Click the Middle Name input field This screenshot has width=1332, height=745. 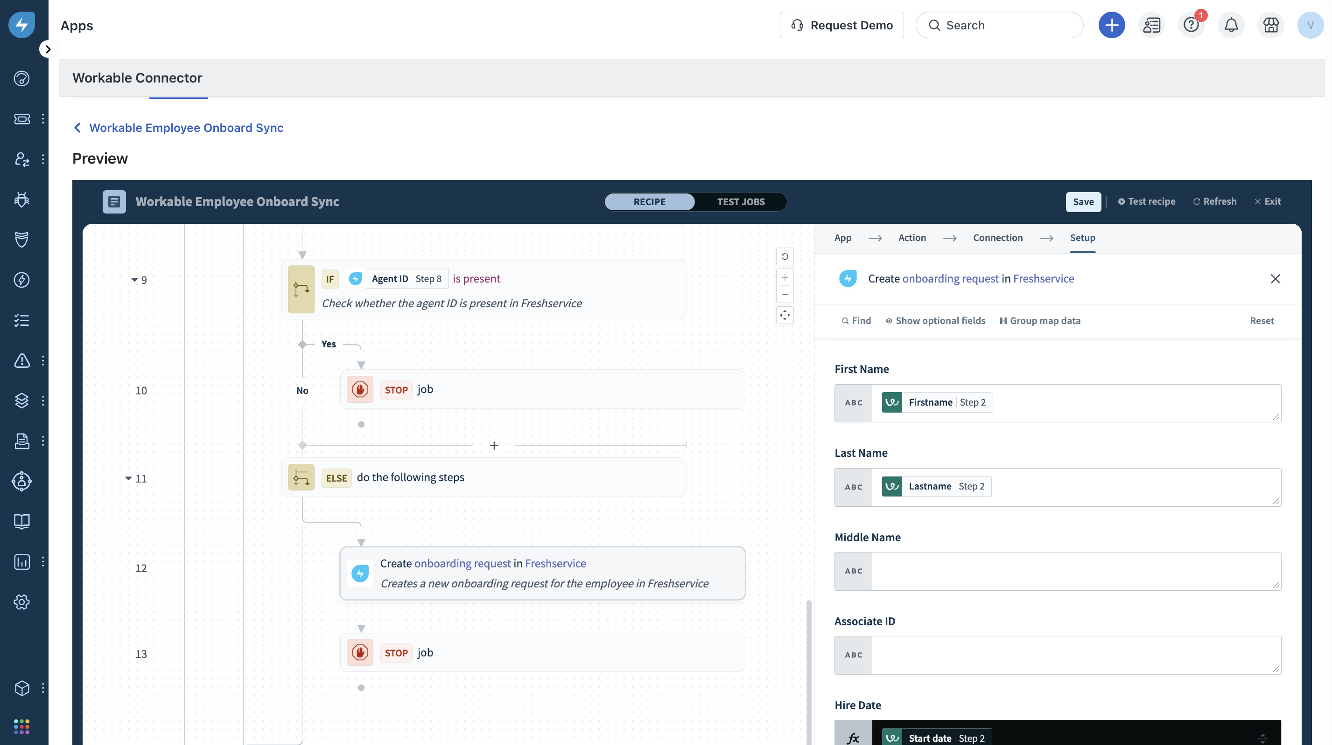1075,571
